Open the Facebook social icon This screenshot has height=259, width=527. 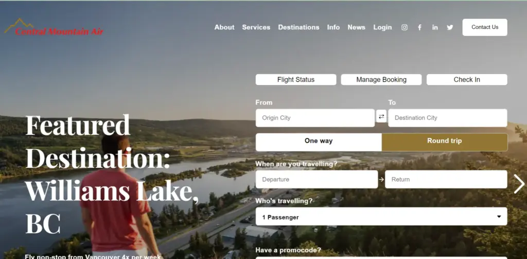pos(419,28)
